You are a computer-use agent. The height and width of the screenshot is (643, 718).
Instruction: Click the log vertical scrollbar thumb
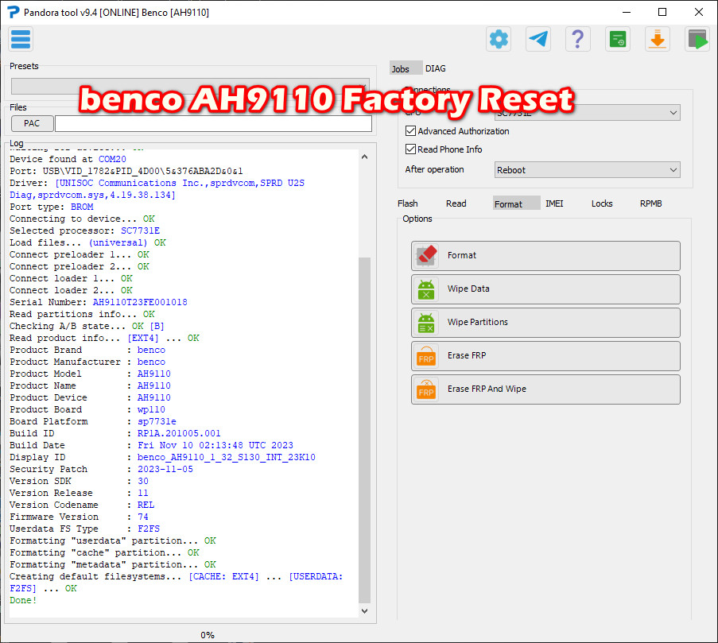click(x=364, y=430)
